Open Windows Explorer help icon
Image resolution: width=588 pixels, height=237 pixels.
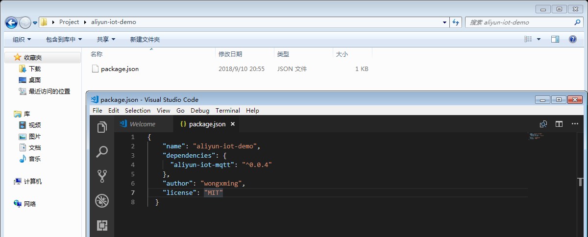coord(572,39)
